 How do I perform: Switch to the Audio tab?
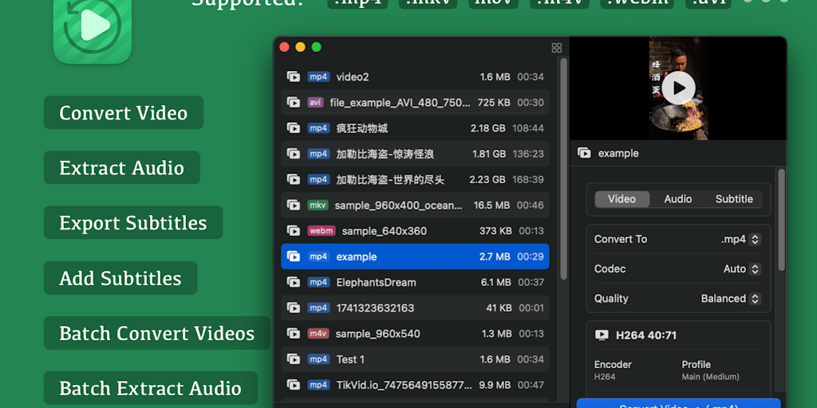pos(678,199)
